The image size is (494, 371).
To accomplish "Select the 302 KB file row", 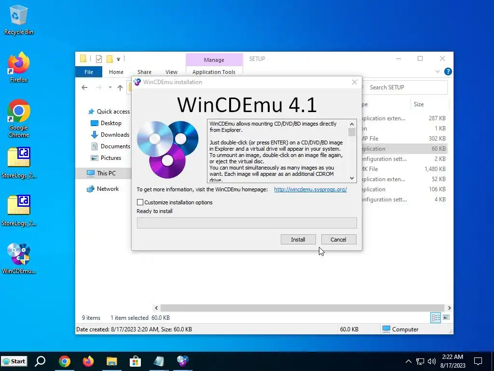I will pyautogui.click(x=405, y=139).
